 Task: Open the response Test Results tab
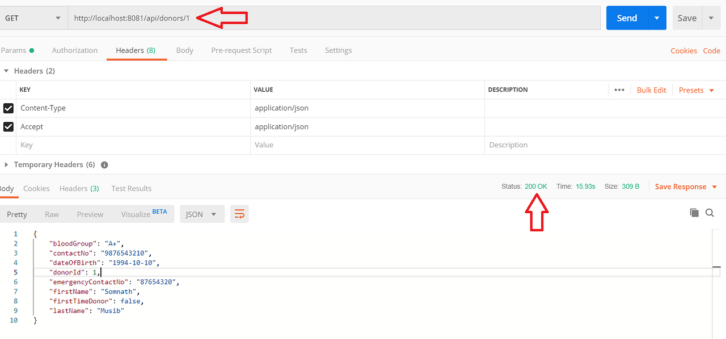point(131,188)
